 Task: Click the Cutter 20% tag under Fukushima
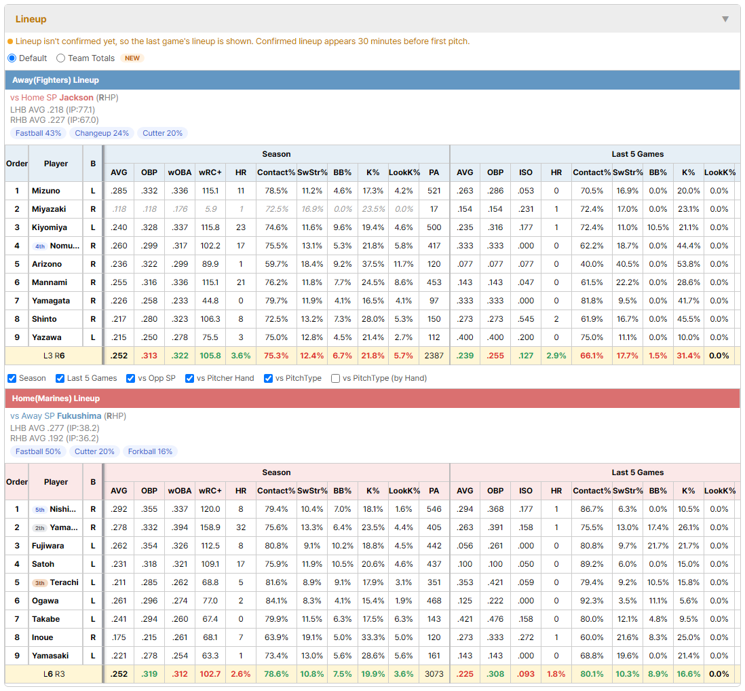point(94,451)
